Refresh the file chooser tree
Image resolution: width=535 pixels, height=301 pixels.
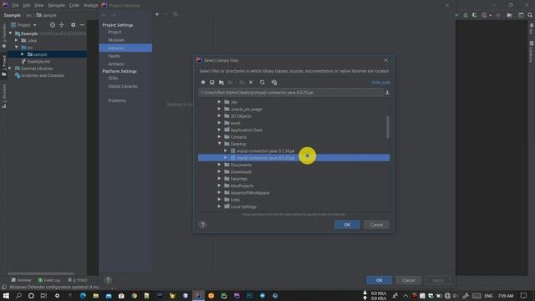[262, 82]
